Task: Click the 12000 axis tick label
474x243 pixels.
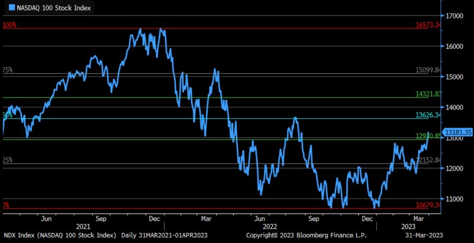Action: pos(454,168)
